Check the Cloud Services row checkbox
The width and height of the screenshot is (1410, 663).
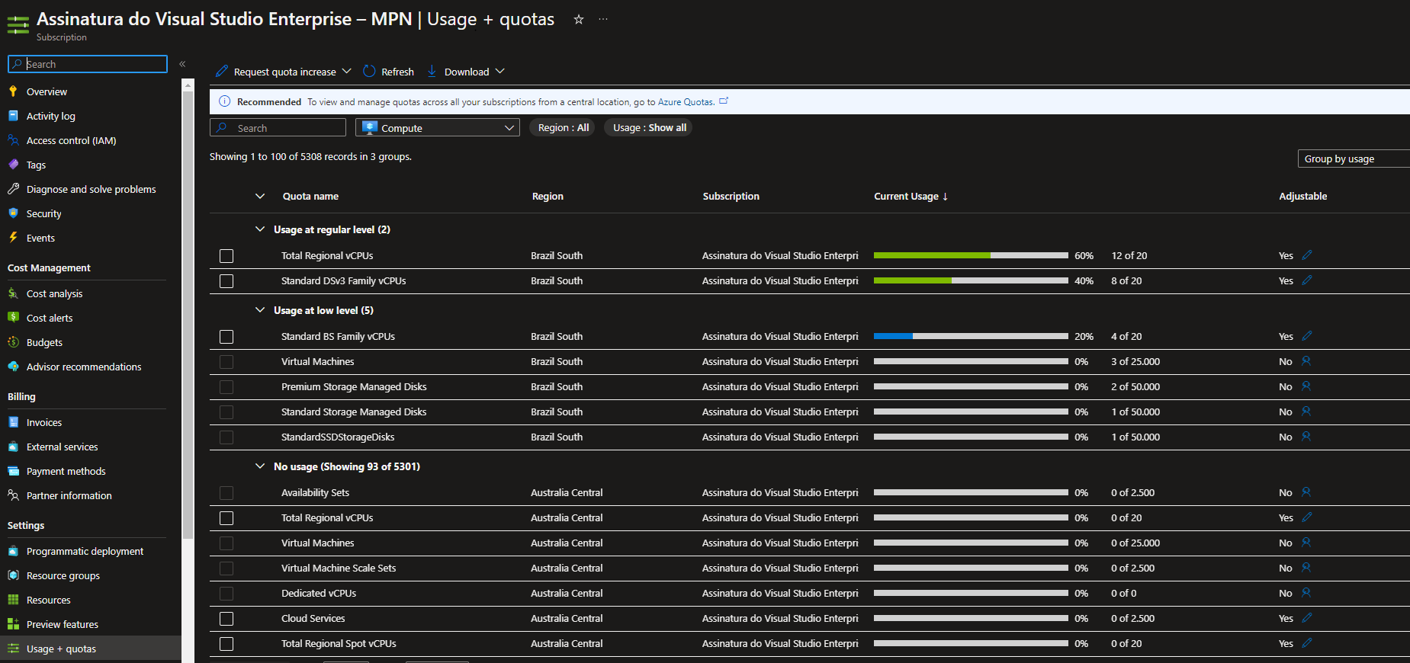226,619
